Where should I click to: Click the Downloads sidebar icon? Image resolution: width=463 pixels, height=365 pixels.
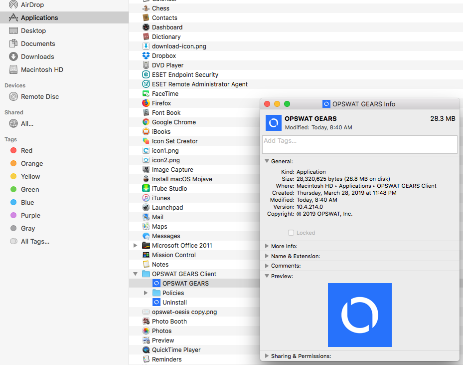(x=13, y=56)
